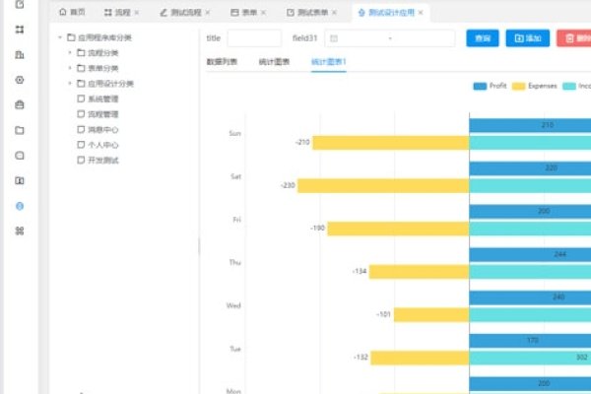Toggle the Profit legend swatch
The height and width of the screenshot is (394, 591).
coord(480,87)
